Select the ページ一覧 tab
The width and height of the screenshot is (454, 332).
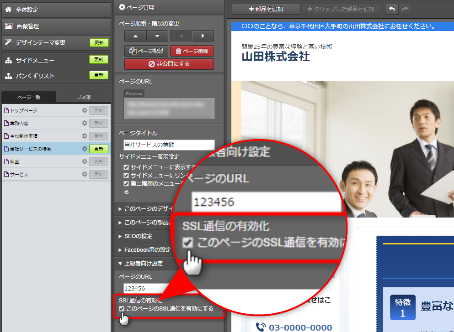29,97
